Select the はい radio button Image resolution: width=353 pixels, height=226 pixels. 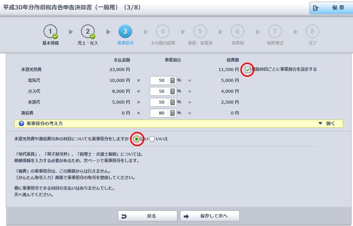point(137,139)
